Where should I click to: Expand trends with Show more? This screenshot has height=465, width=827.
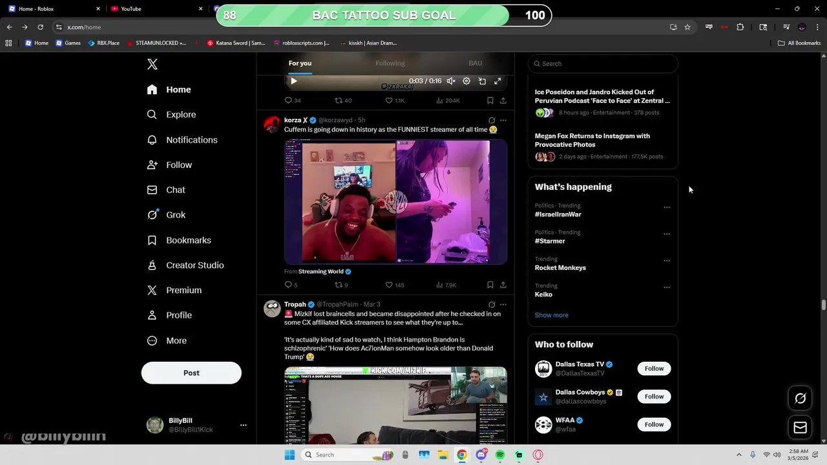point(552,315)
